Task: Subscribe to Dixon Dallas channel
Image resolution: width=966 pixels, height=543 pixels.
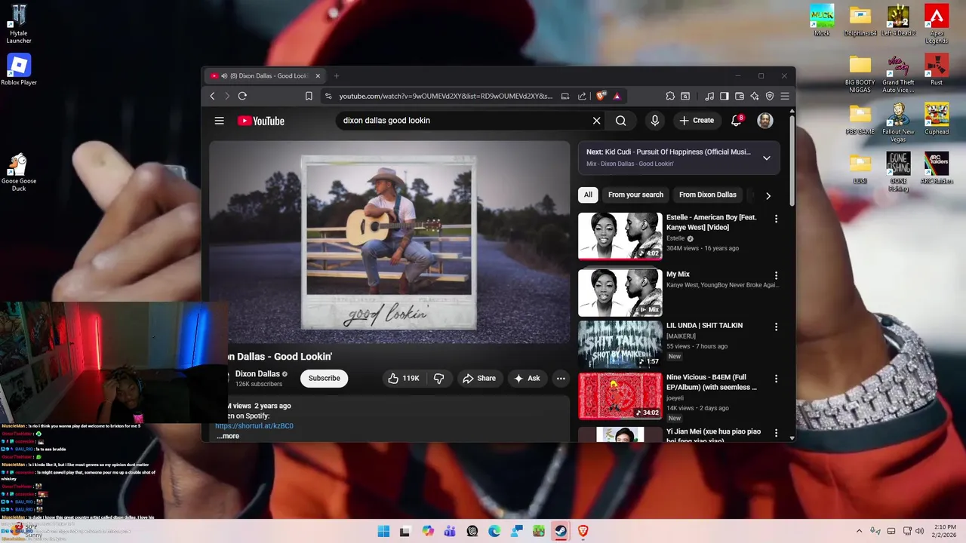Action: [x=324, y=379]
